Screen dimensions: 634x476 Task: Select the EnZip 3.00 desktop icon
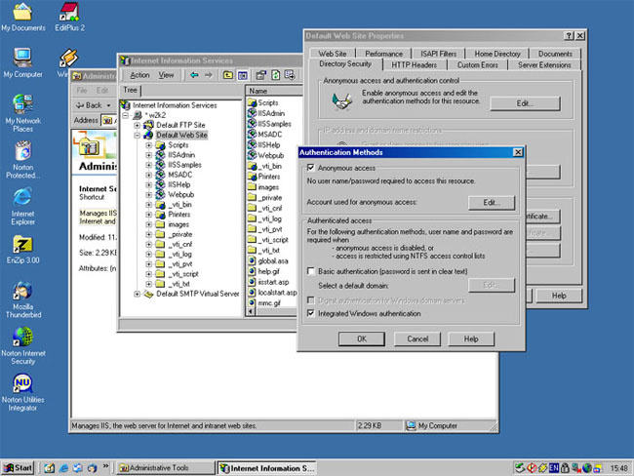tap(22, 244)
